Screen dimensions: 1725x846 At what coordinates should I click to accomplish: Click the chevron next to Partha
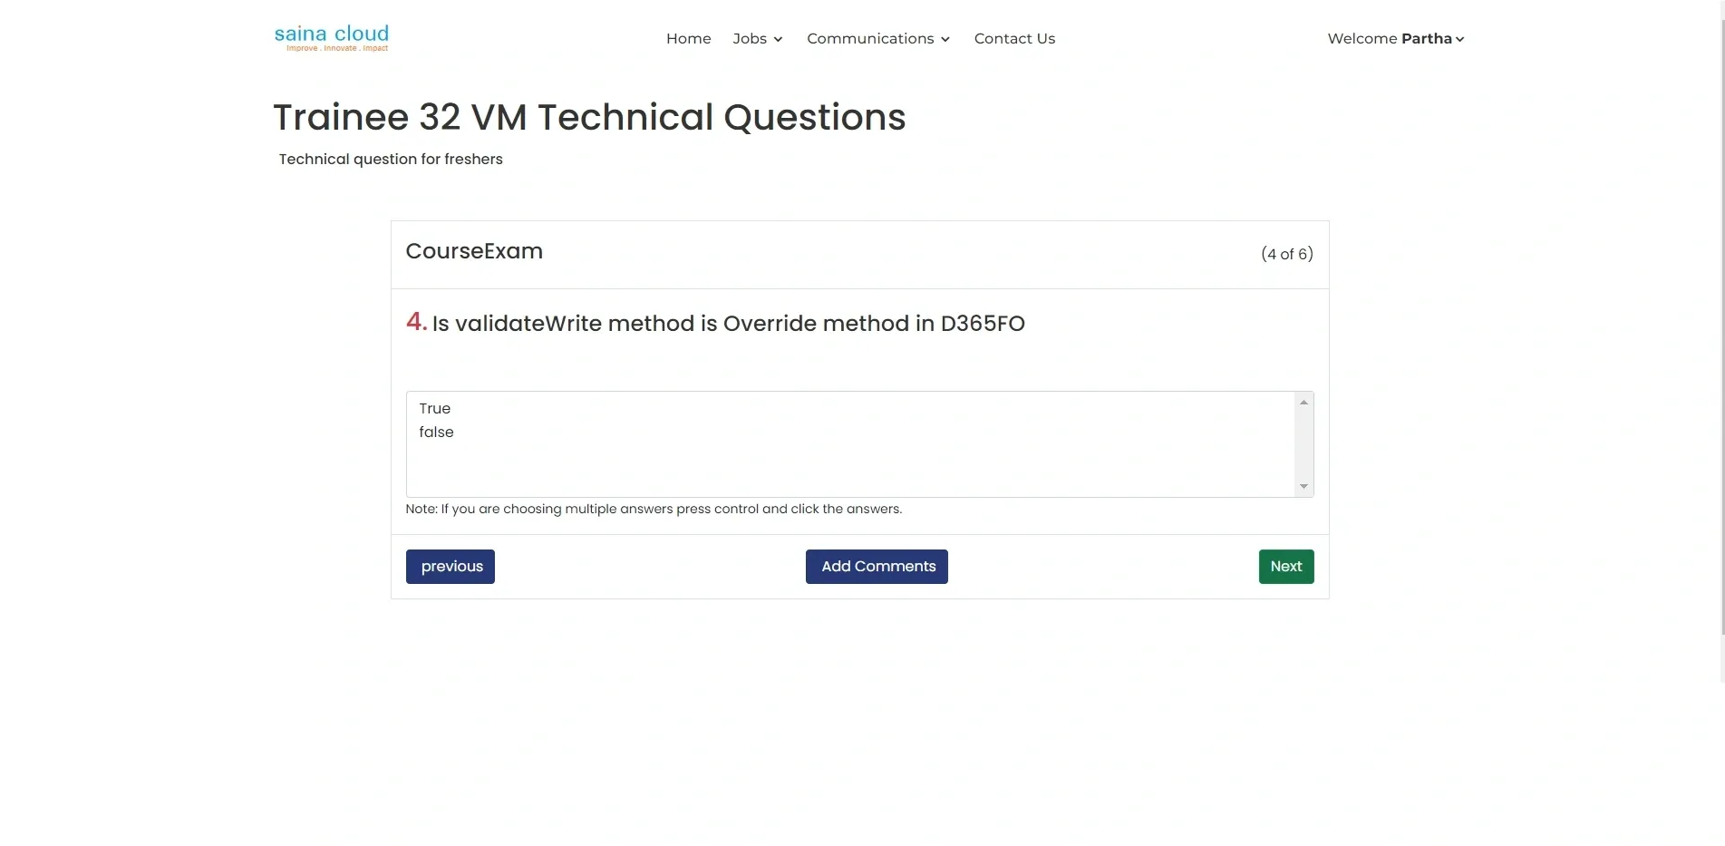[1459, 39]
